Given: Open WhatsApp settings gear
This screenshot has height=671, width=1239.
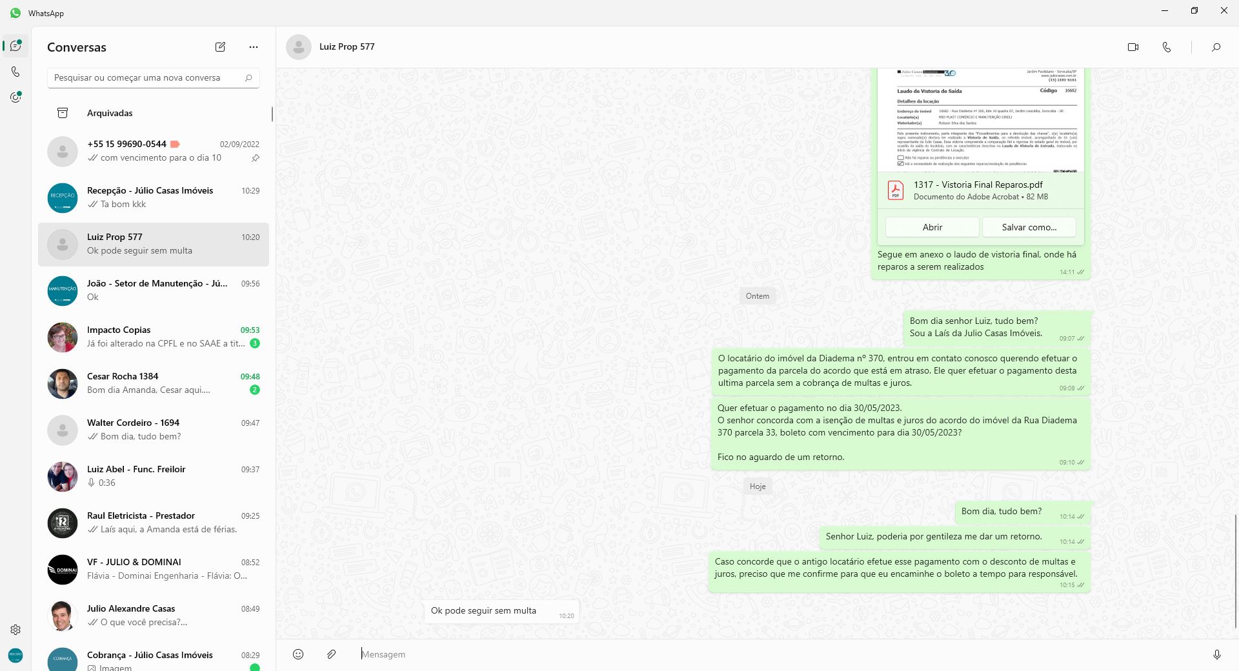Looking at the screenshot, I should 15,630.
